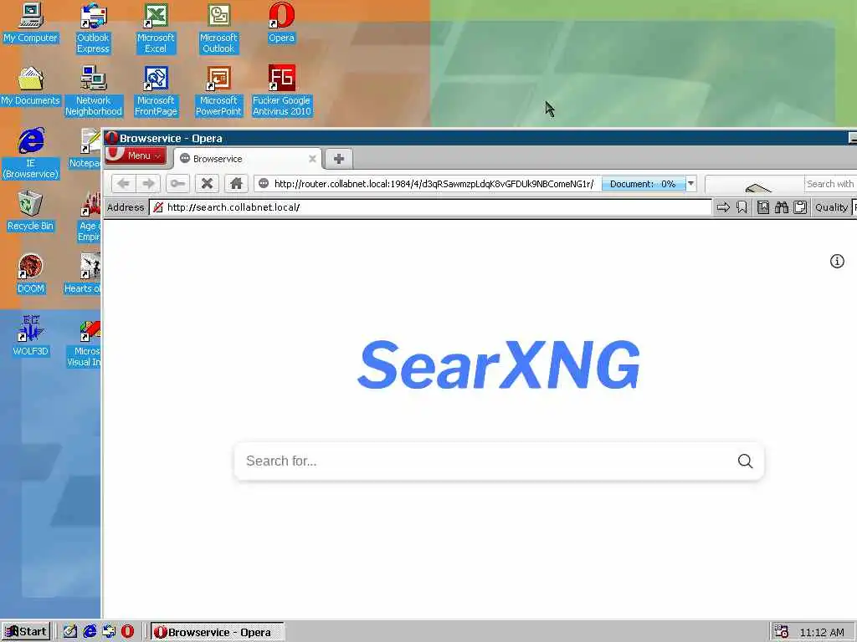Screen dimensions: 857x642
Task: Go forward with Opera forward arrow
Action: (x=148, y=183)
